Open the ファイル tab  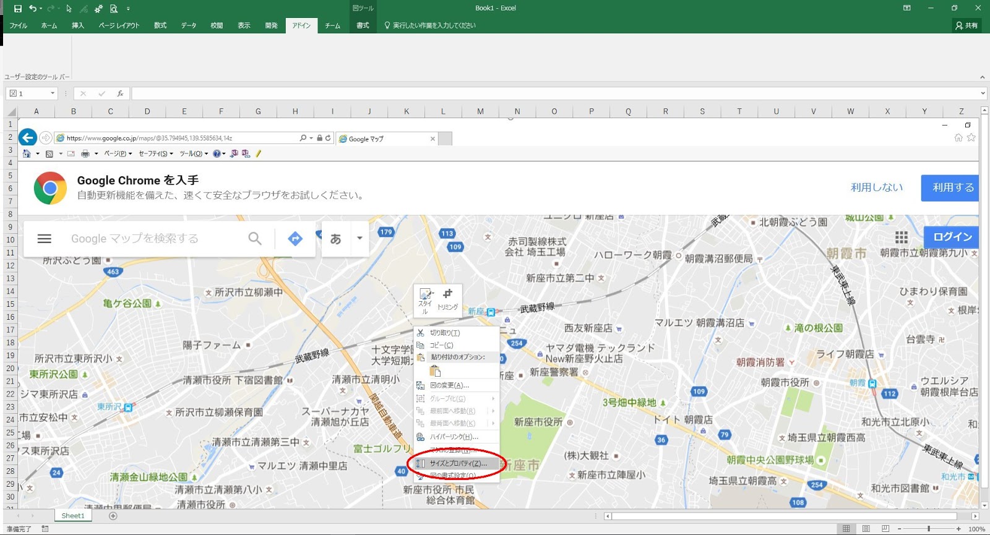(18, 25)
